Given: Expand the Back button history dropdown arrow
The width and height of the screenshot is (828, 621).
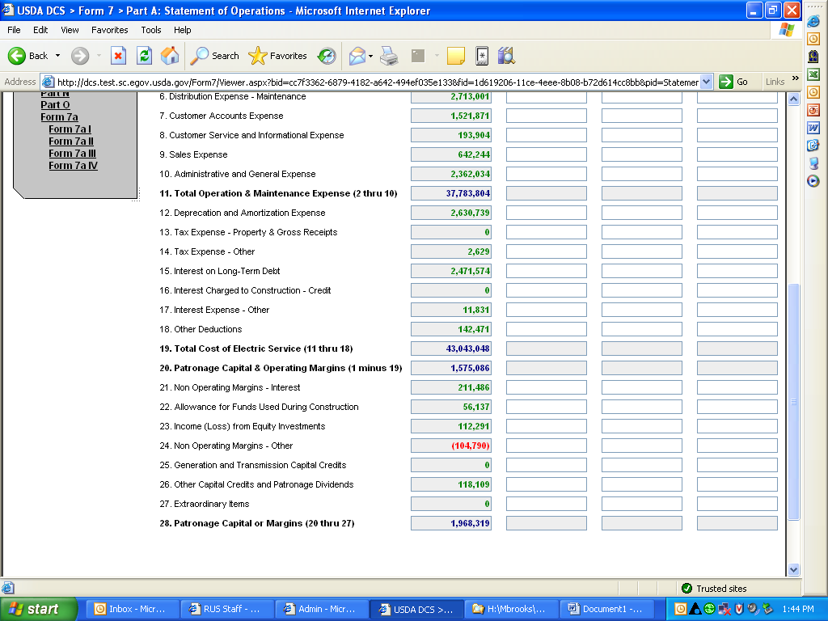Looking at the screenshot, I should point(57,56).
